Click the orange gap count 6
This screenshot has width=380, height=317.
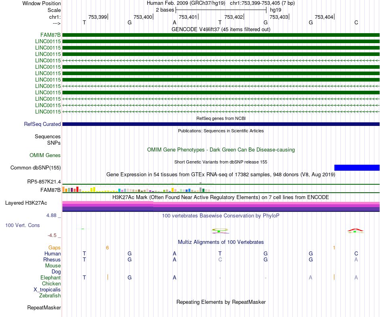[107, 247]
